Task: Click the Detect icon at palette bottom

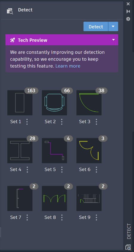Action: 128,247
